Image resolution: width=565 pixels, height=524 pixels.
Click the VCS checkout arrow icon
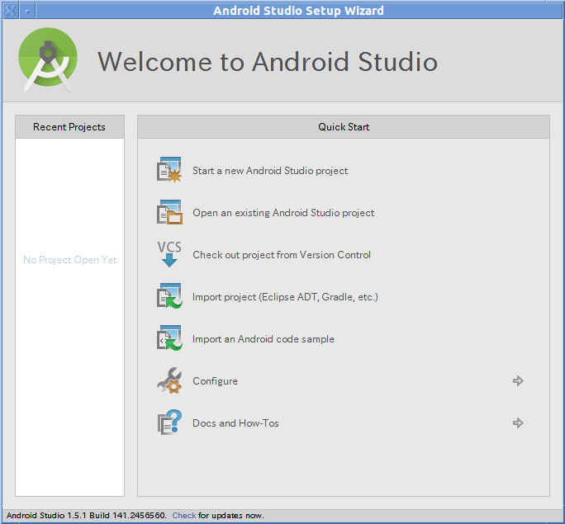tap(169, 254)
